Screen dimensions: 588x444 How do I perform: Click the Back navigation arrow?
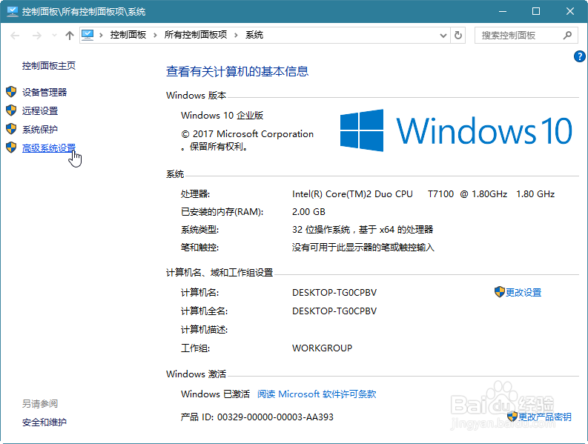(x=15, y=36)
